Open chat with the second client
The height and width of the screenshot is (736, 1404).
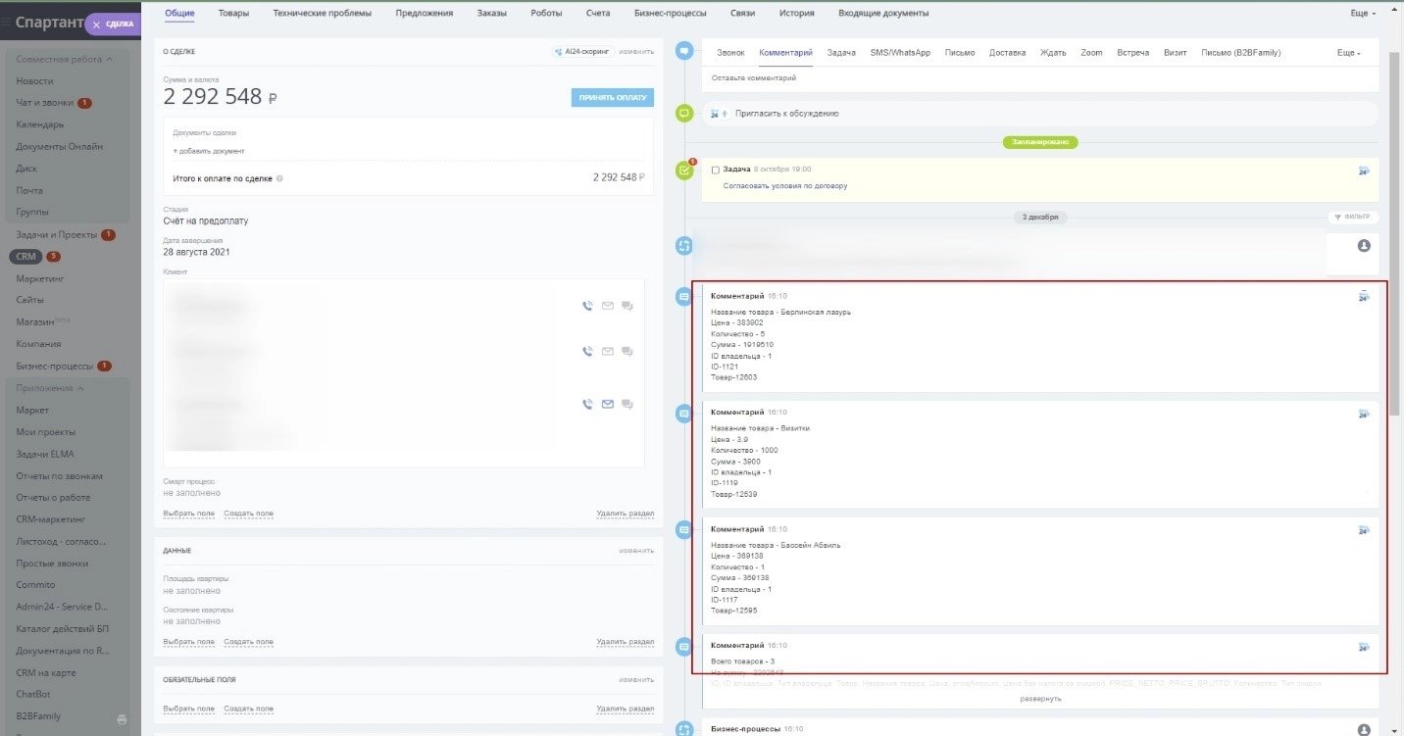627,352
